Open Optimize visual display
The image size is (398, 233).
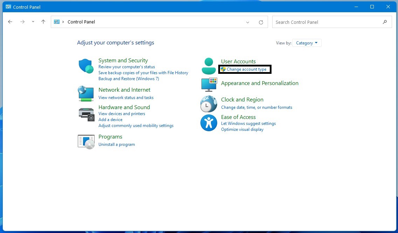[242, 129]
